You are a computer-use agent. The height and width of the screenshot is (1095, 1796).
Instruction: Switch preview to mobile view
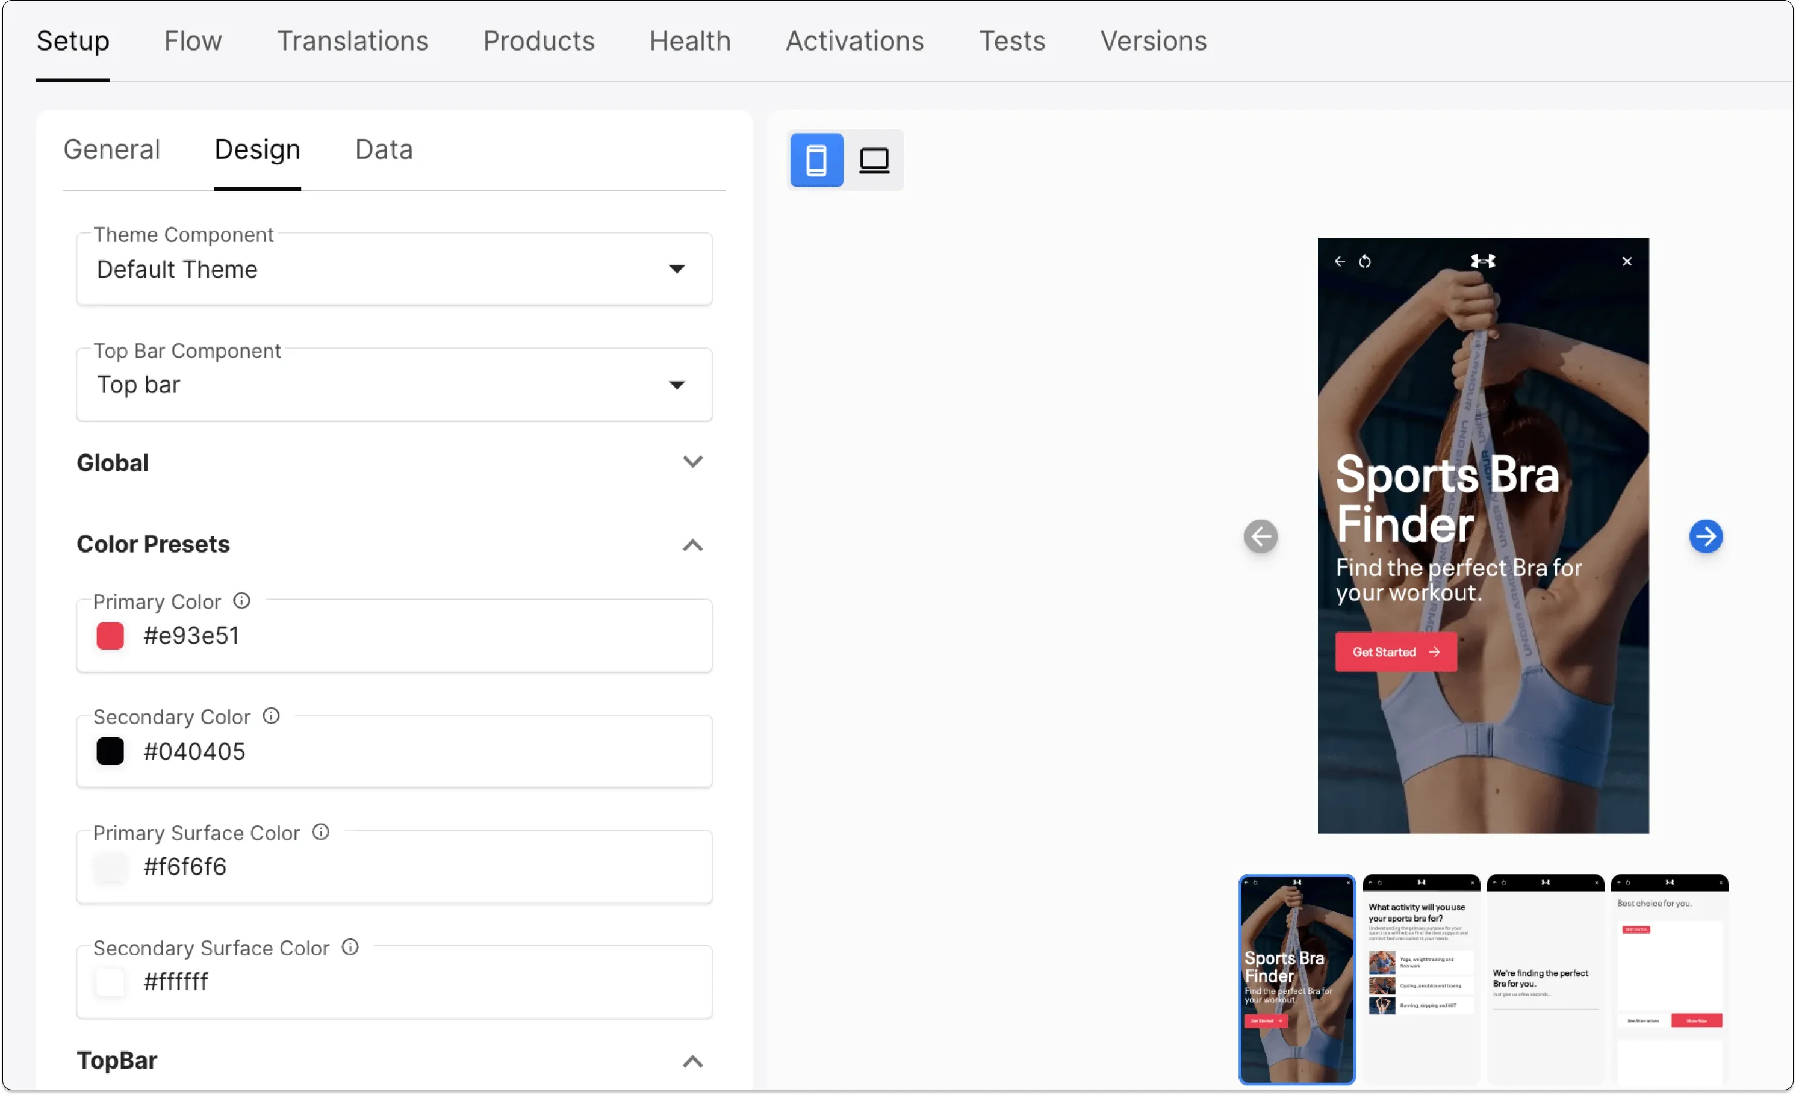pos(816,160)
